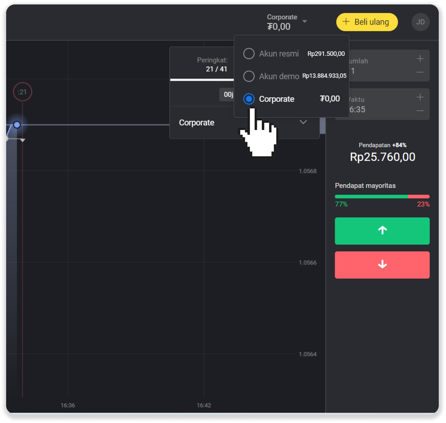Click the blue price point on chart
446x423 pixels.
[x=17, y=125]
